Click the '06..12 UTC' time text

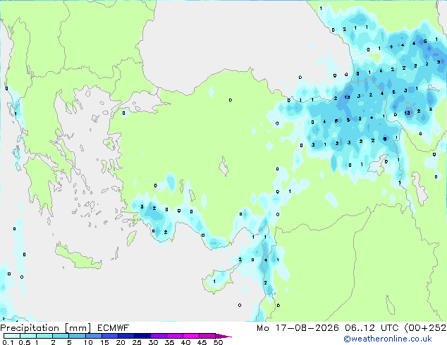point(371,328)
